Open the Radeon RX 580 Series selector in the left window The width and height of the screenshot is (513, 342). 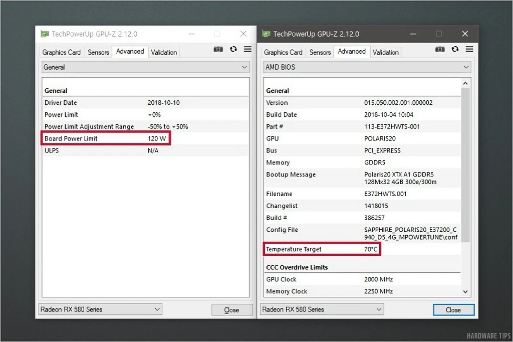pos(100,309)
